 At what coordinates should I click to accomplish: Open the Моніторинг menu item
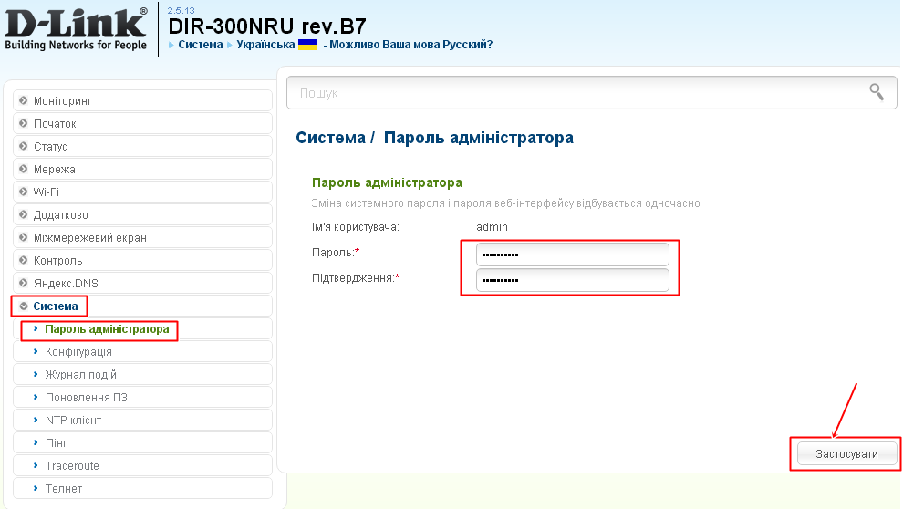[x=142, y=100]
